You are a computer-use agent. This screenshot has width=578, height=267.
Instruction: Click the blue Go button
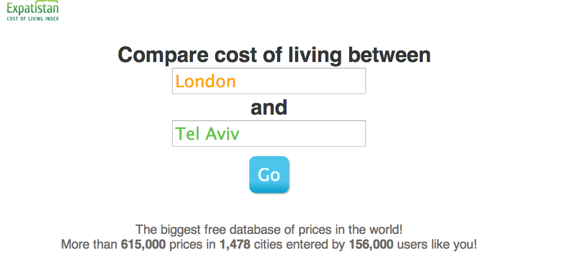click(269, 174)
